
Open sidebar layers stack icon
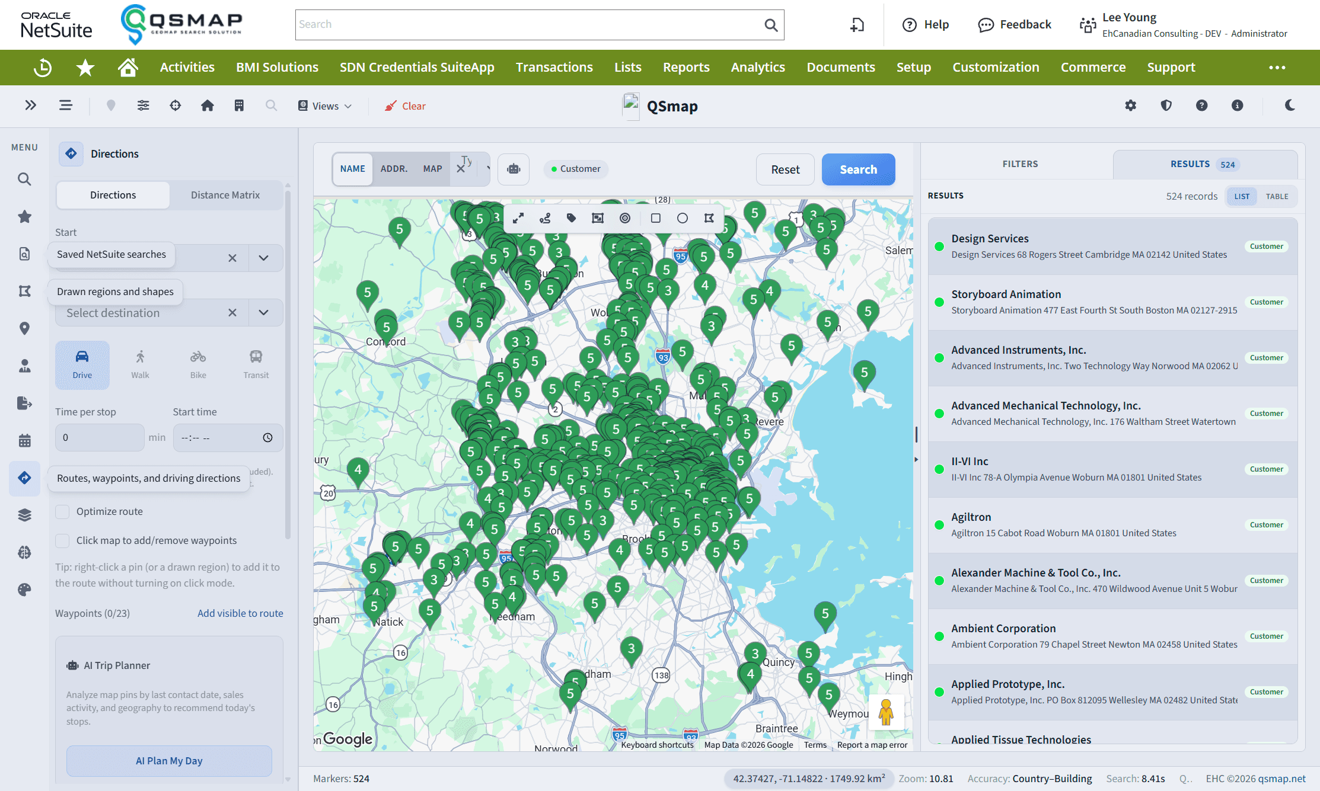pos(24,515)
